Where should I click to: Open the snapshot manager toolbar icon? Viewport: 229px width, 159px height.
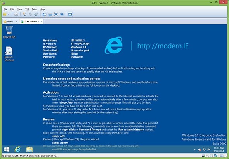[x=36, y=14]
